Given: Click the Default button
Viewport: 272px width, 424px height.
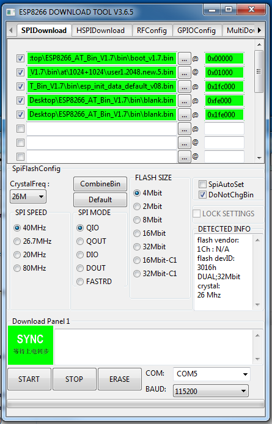Looking at the screenshot, I should [100, 200].
